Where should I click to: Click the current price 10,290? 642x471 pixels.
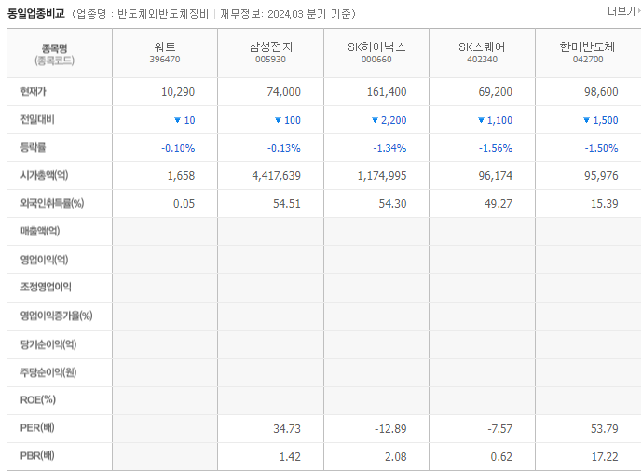point(178,92)
